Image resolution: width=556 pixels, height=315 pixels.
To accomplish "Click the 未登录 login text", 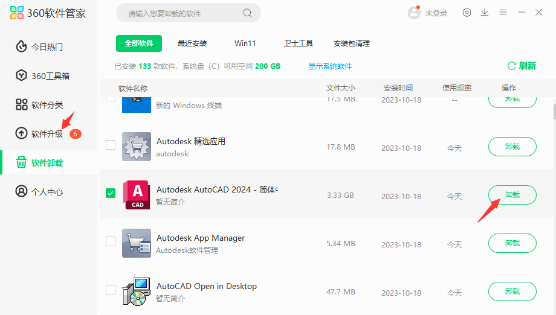I will 436,13.
